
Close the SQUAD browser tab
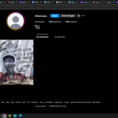[53, 2]
